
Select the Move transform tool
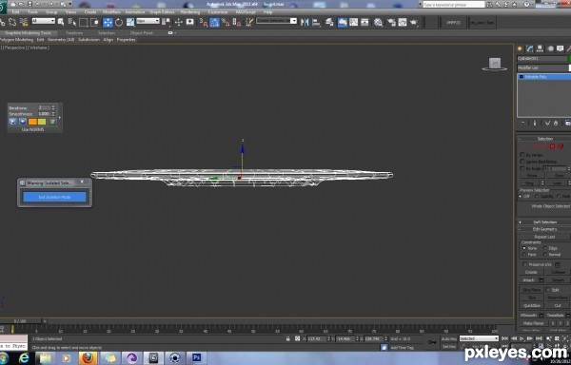point(108,23)
